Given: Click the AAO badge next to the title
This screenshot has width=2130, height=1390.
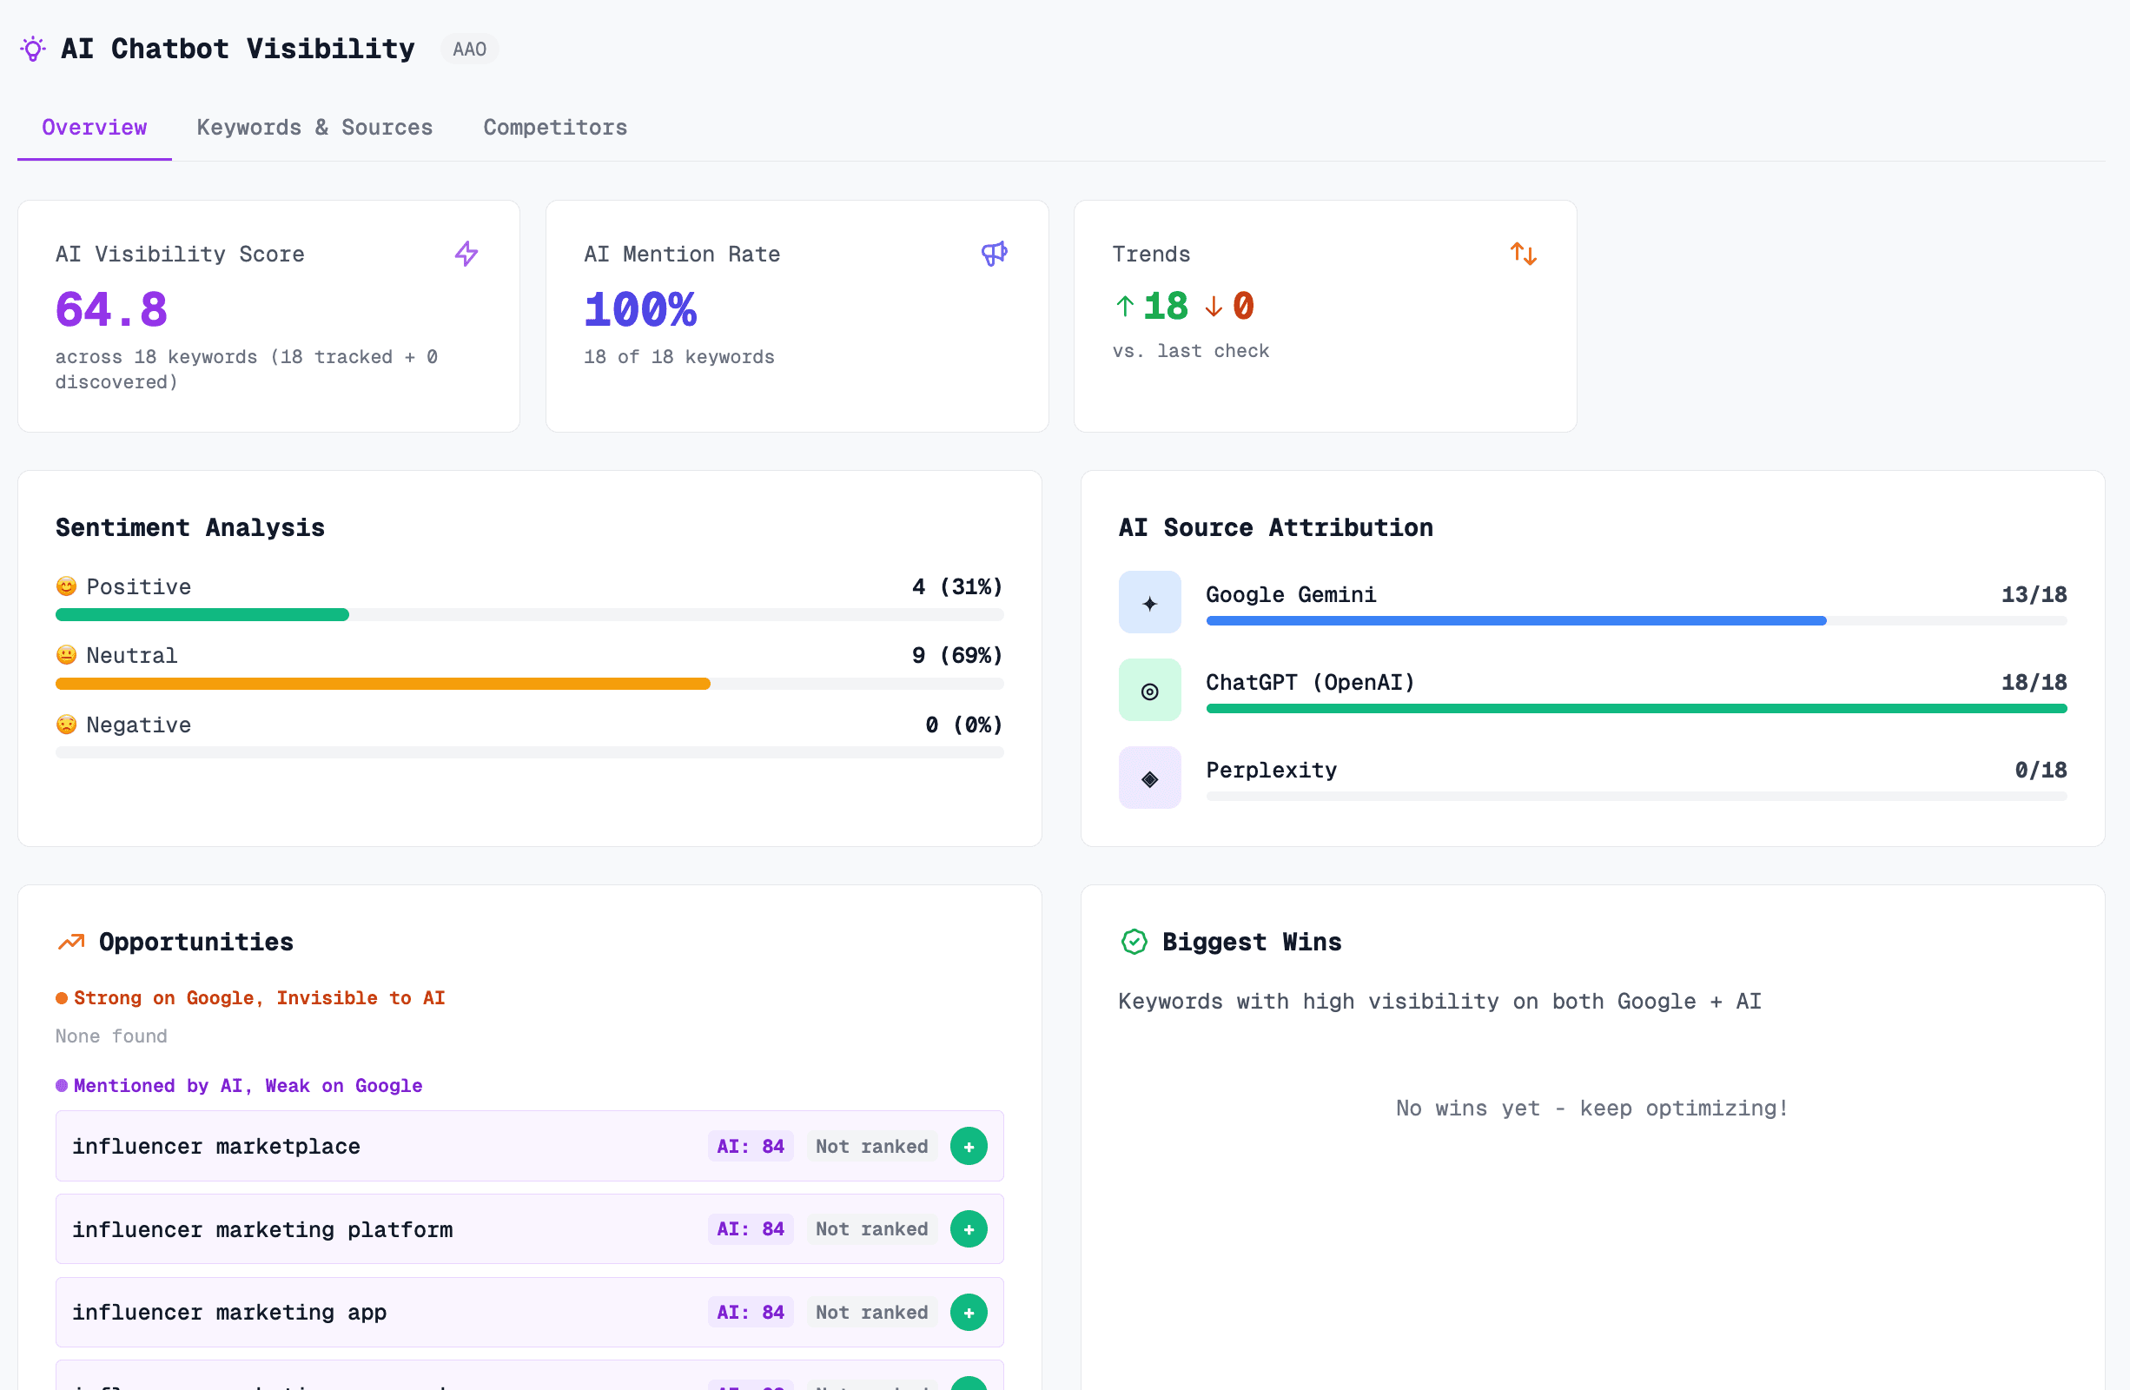Looking at the screenshot, I should (x=469, y=49).
